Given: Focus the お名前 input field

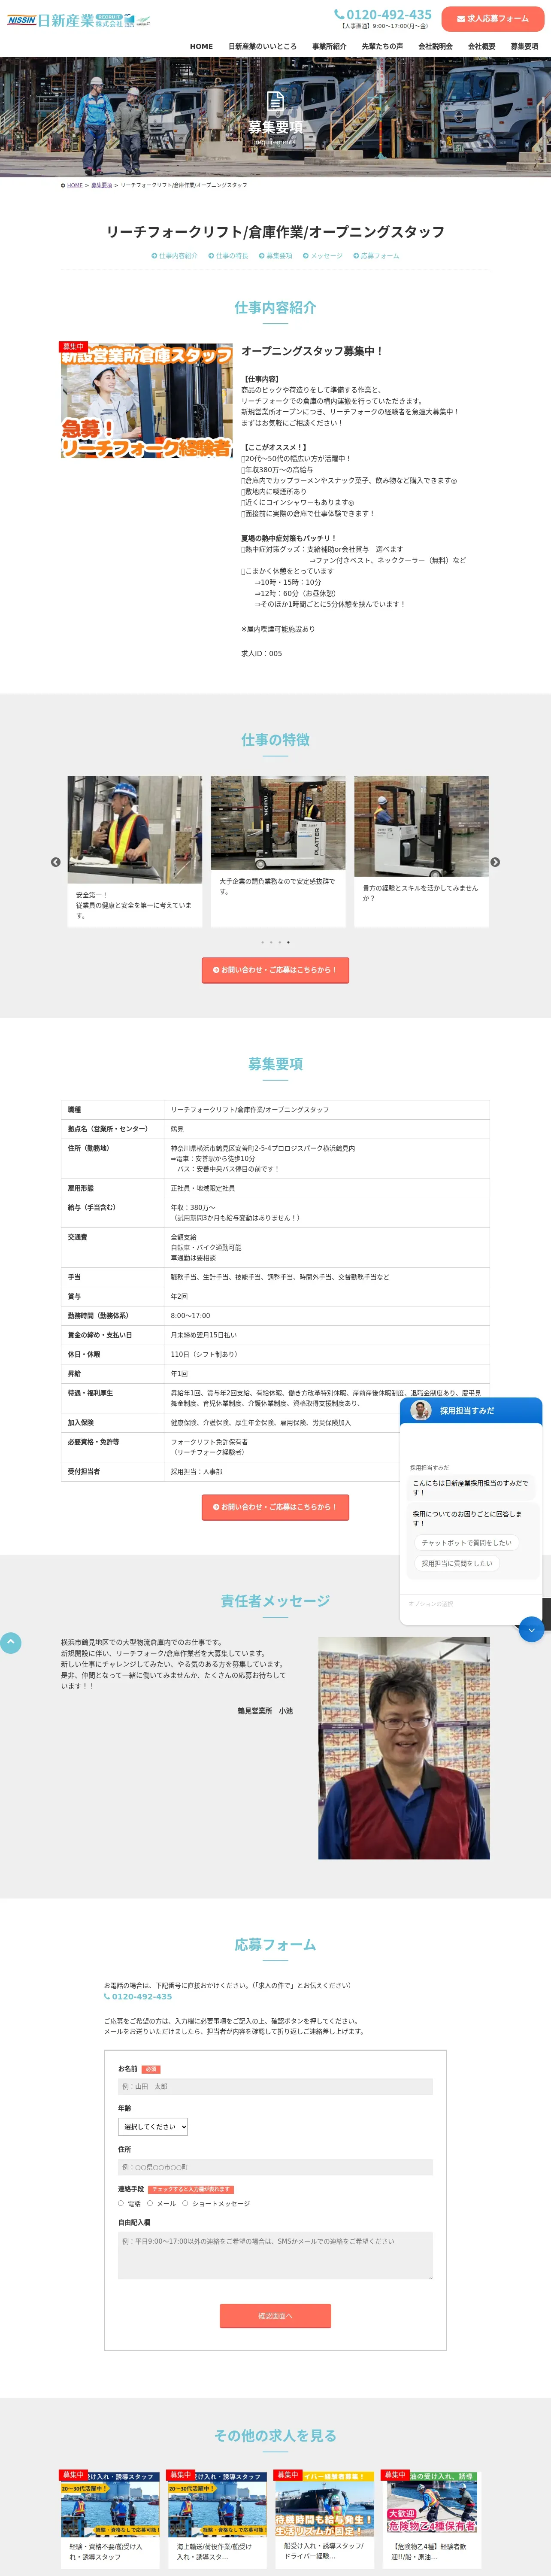Looking at the screenshot, I should click(x=275, y=2087).
